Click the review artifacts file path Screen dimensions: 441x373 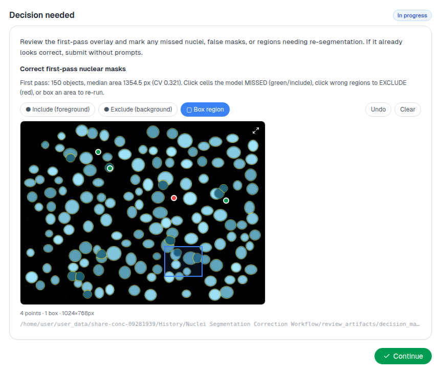coord(219,324)
